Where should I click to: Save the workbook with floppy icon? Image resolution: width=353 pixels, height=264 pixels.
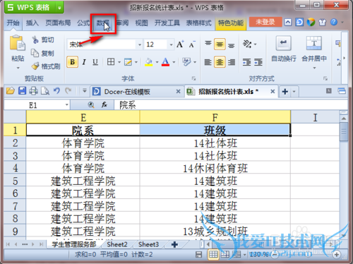tap(22, 90)
